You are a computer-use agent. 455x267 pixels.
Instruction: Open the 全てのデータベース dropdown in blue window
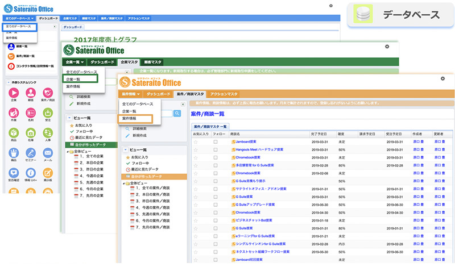point(19,18)
